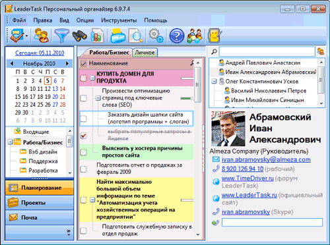Image resolution: width=330 pixels, height=245 pixels.
Task: Click user icon of Андрей Павлович Анастасин
Action: [x=221, y=63]
